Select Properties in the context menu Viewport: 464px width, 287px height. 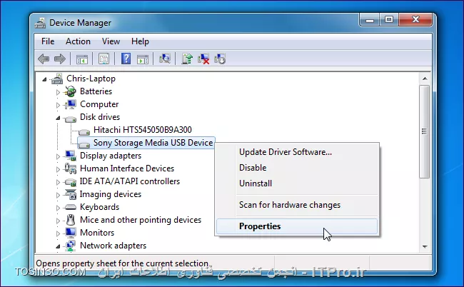(297, 226)
